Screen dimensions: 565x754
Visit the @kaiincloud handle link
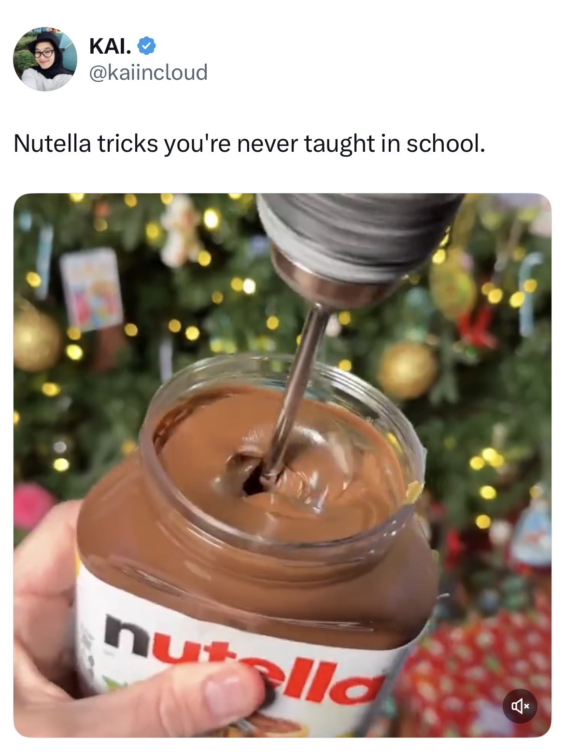point(148,72)
